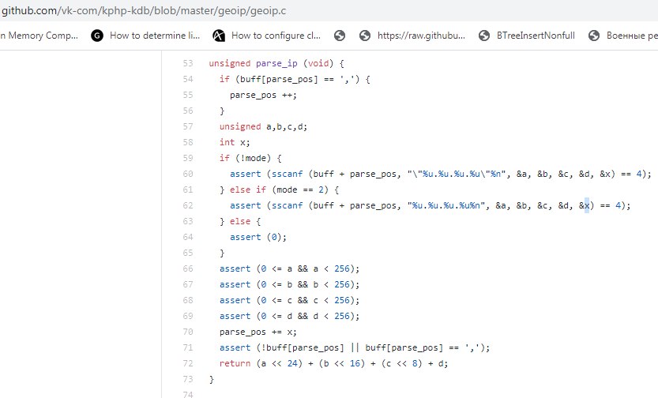Viewport: 658px width, 398px height.
Task: Click the unlabeled globe bookmark icon
Action: 340,36
